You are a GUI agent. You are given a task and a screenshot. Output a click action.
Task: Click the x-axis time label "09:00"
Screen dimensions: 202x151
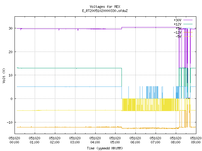(x=196, y=142)
